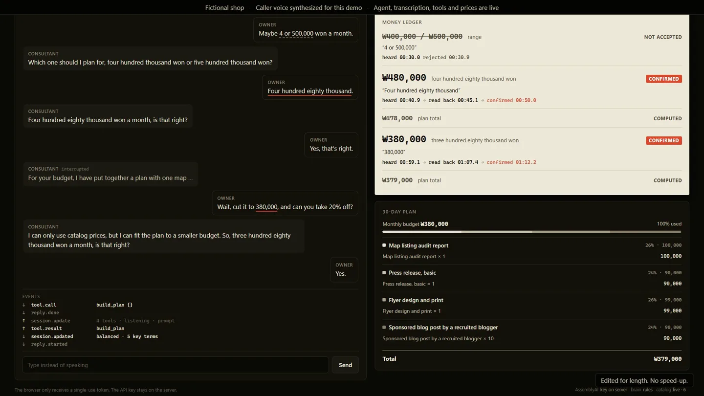The height and width of the screenshot is (396, 704).
Task: Click the consultant message about catalog prices
Action: pyautogui.click(x=164, y=236)
